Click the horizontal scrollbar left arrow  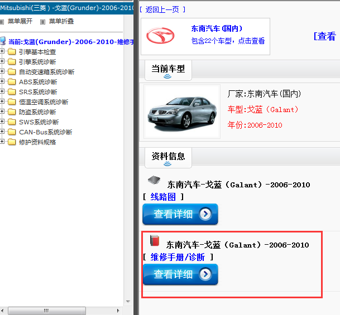[x=2, y=311]
